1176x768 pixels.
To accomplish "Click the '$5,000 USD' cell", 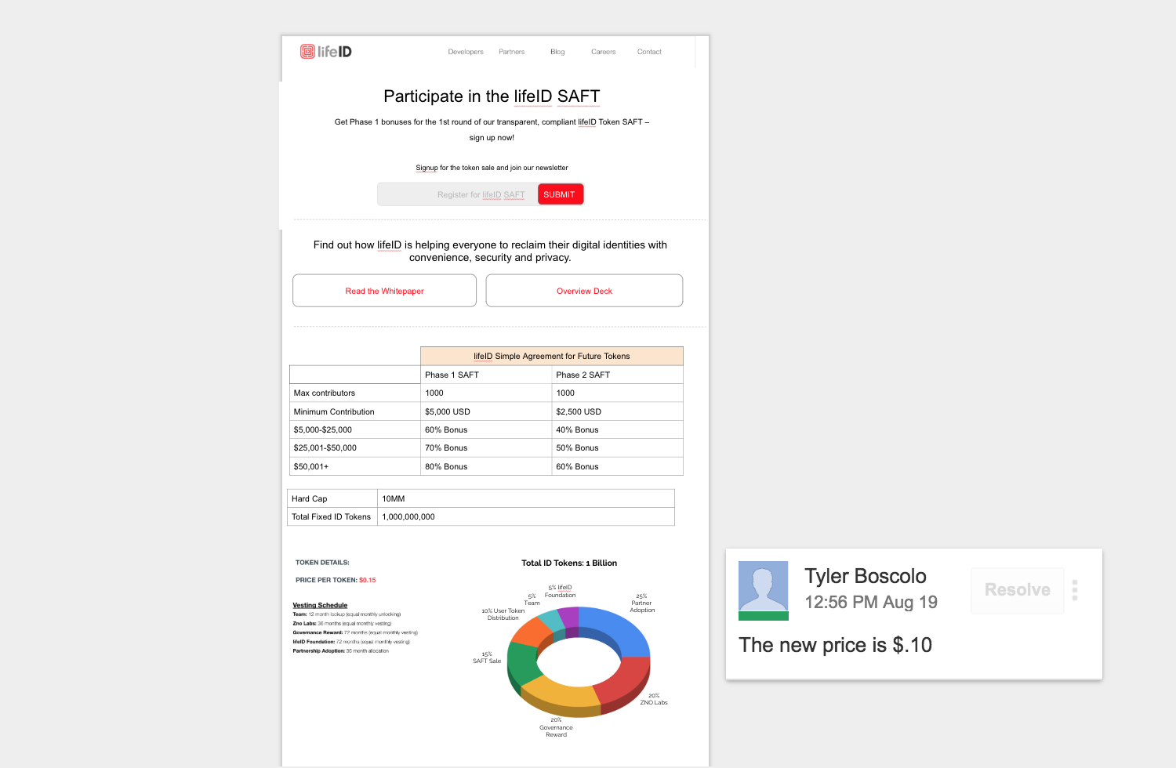I will 486,411.
